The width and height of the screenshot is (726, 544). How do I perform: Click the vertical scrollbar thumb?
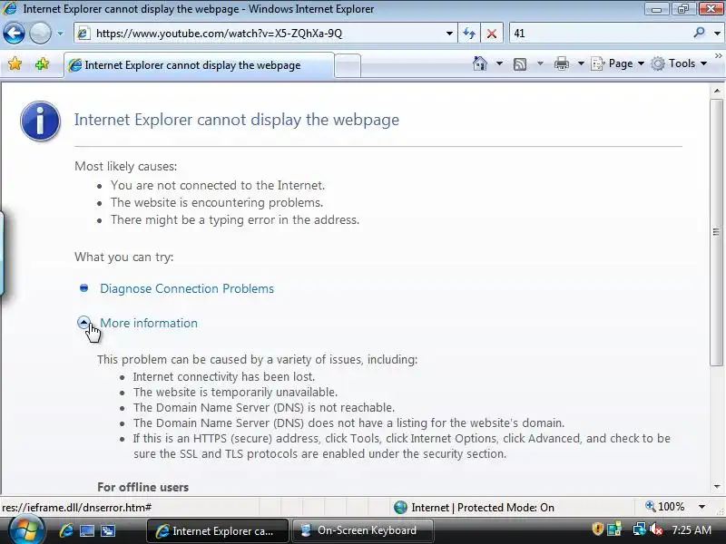[x=717, y=232]
